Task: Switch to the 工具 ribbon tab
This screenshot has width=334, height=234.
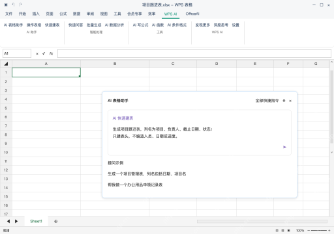Action: (117, 14)
